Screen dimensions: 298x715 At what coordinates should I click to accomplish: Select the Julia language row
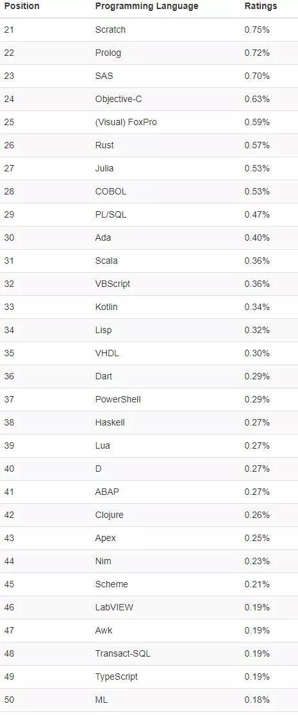point(149,168)
